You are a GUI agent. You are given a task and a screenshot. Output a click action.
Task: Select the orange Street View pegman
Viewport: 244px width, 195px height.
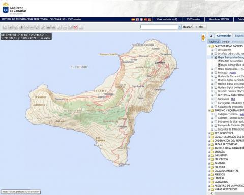(203, 38)
